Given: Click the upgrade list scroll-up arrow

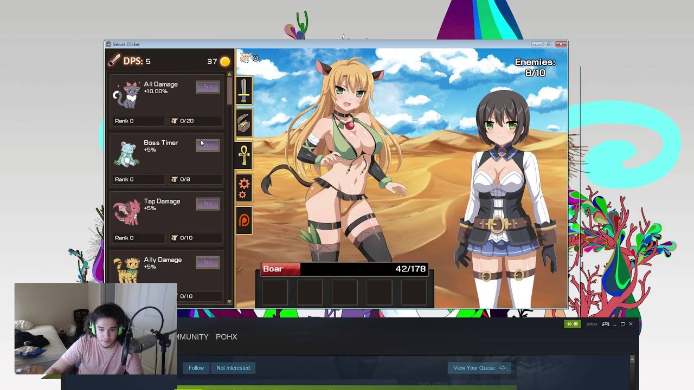Looking at the screenshot, I should [x=229, y=74].
